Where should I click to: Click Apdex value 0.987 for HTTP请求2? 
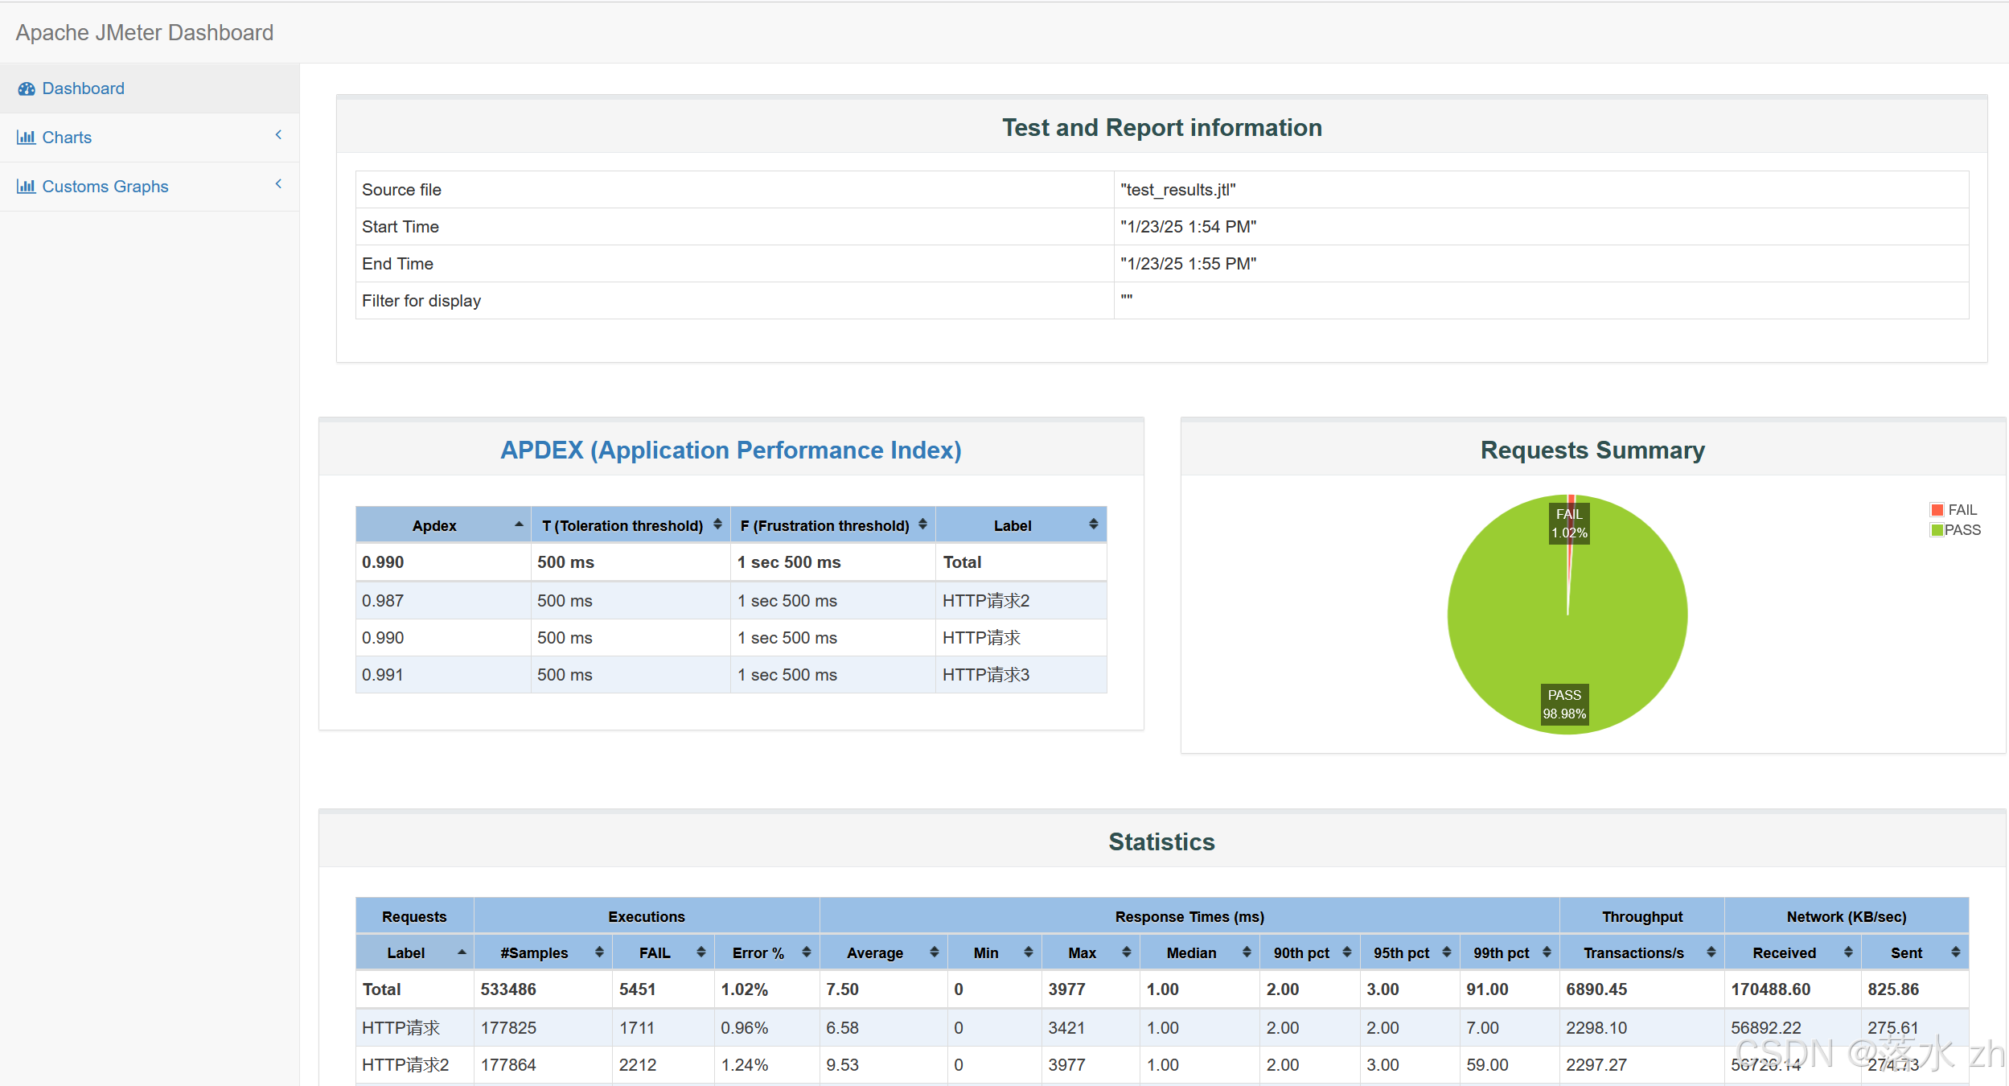point(383,601)
